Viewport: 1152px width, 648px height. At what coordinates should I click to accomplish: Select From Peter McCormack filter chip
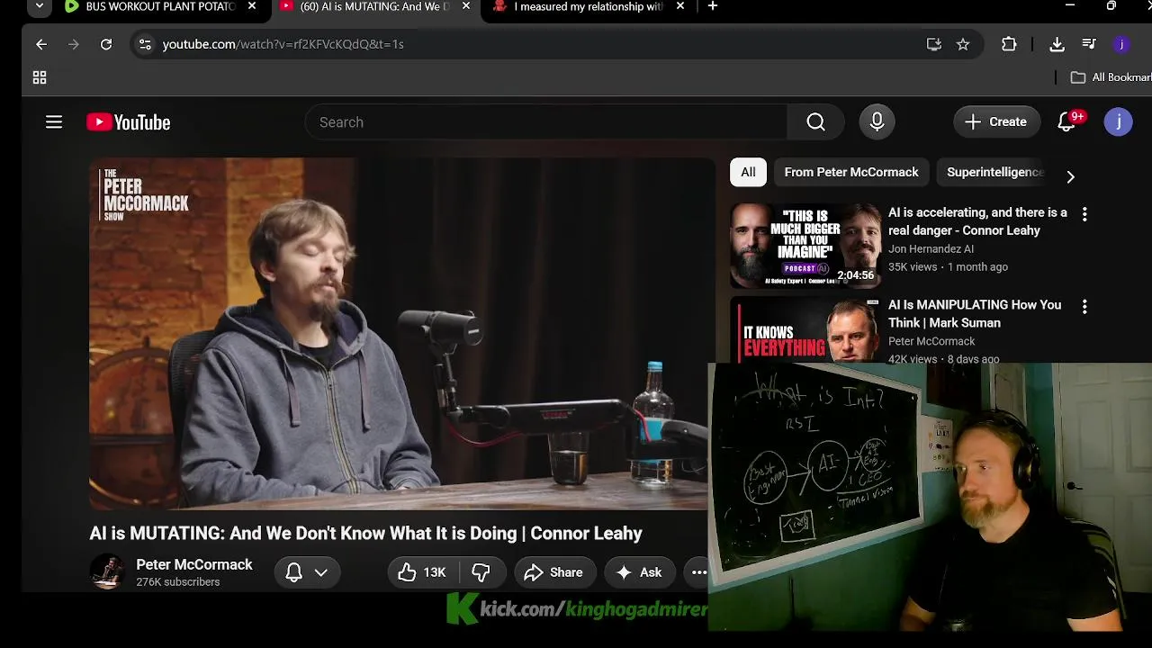pyautogui.click(x=851, y=172)
